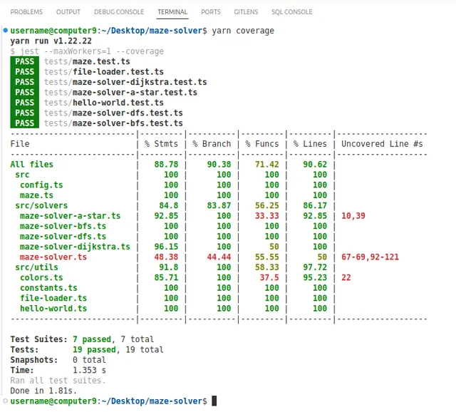Select the TERMINAL tab
Image resolution: width=456 pixels, height=412 pixels.
[172, 12]
